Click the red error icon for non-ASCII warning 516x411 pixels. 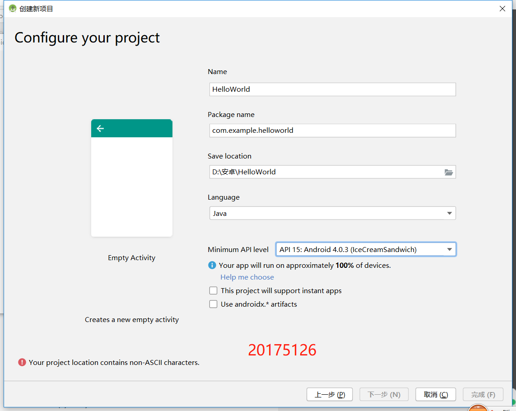point(22,362)
